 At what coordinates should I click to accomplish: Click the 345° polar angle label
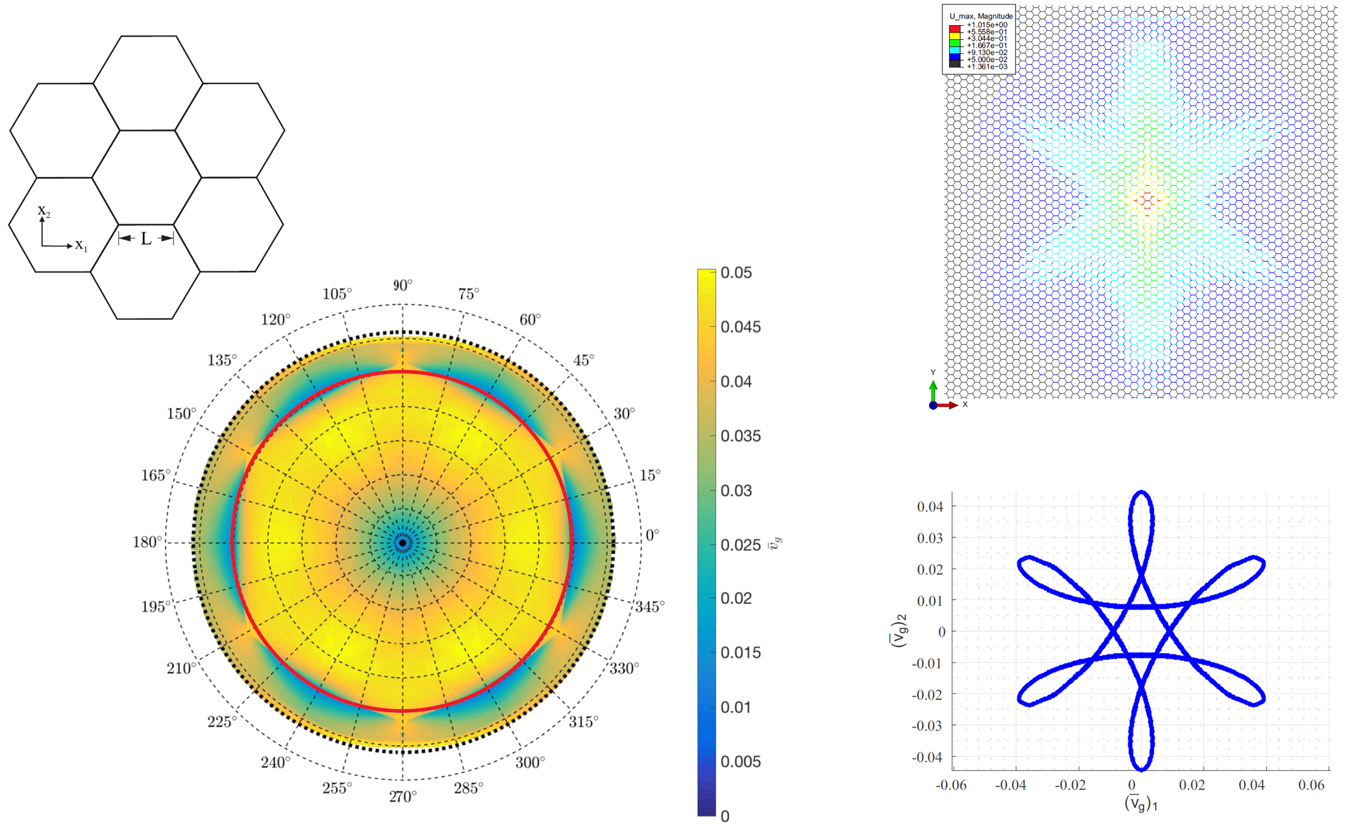click(x=650, y=607)
